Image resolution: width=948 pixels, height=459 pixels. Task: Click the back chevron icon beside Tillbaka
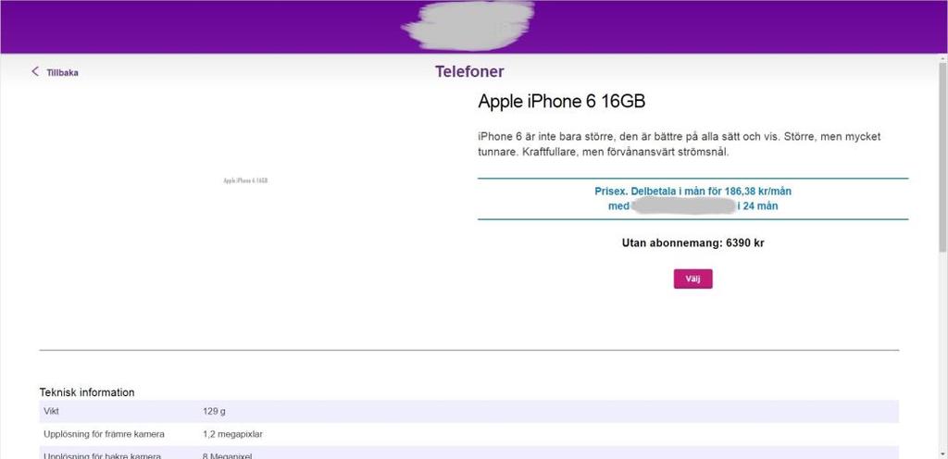35,72
